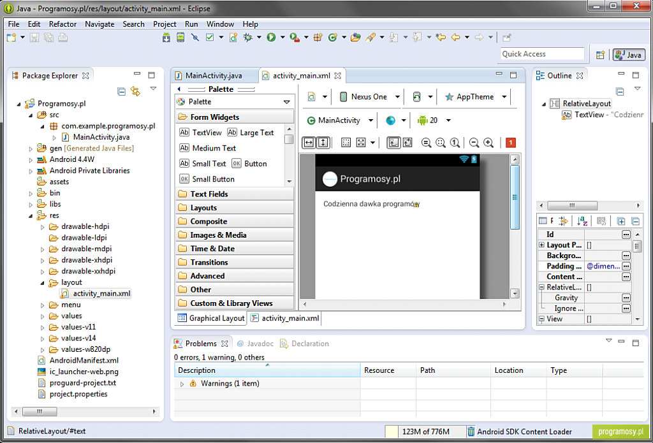
Task: Open the Layouts palette category
Action: [x=235, y=208]
